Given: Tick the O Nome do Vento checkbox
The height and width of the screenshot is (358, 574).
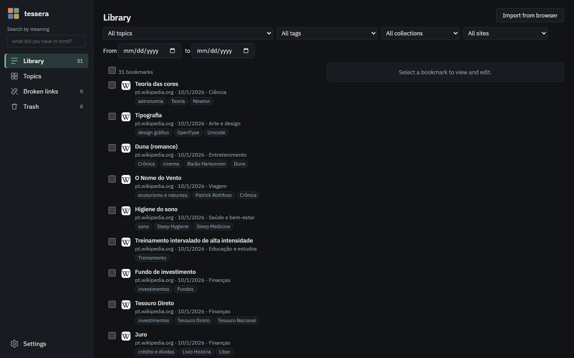Looking at the screenshot, I should point(112,179).
